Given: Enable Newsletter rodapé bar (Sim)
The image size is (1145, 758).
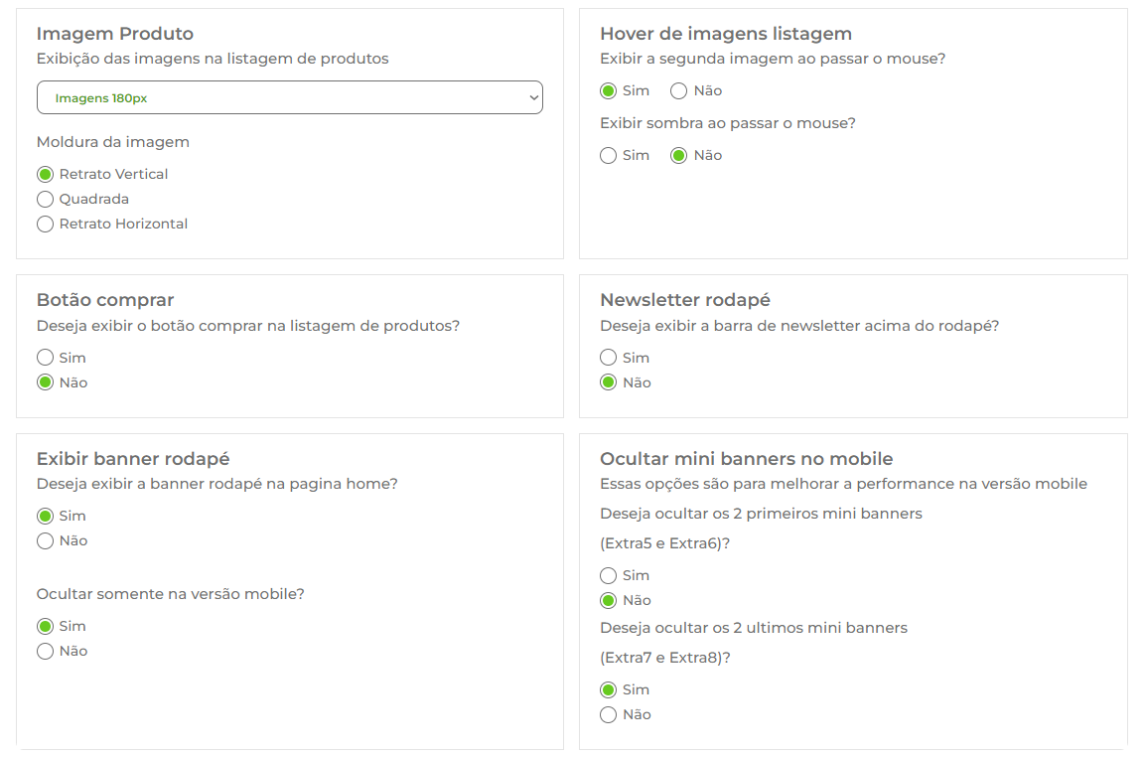Looking at the screenshot, I should tap(609, 358).
